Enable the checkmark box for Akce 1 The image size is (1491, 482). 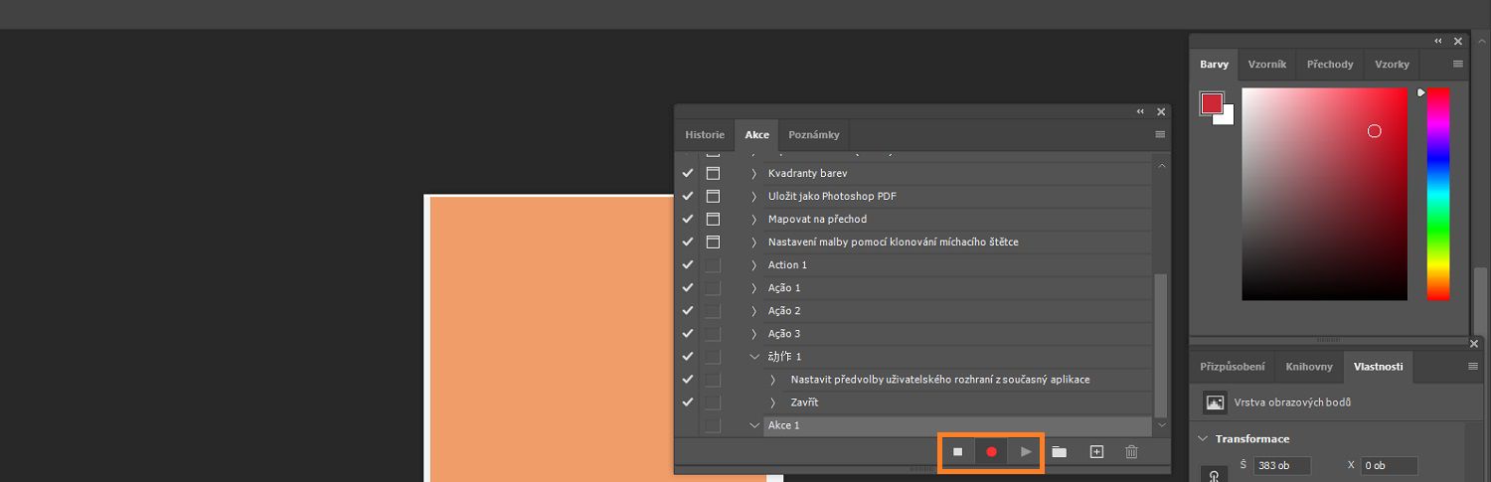[688, 425]
